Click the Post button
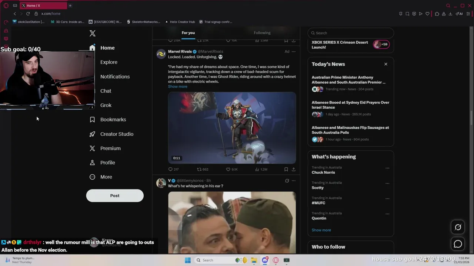Image resolution: width=474 pixels, height=266 pixels. (115, 195)
